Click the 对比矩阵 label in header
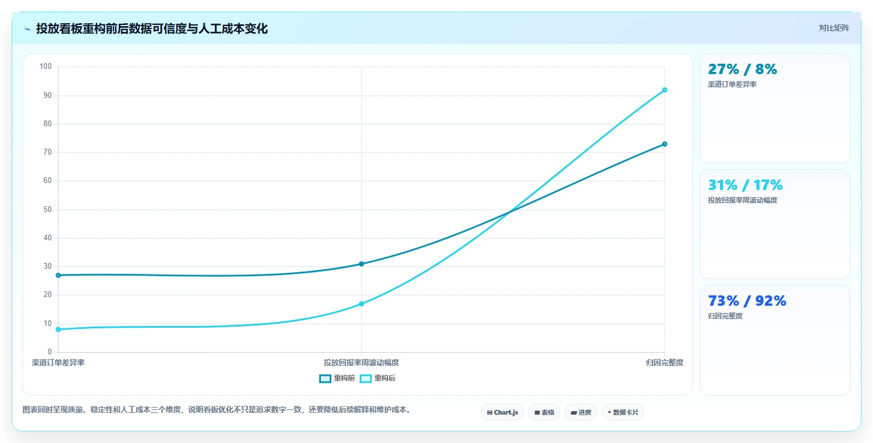Screen dimensions: 873x443 (x=834, y=28)
